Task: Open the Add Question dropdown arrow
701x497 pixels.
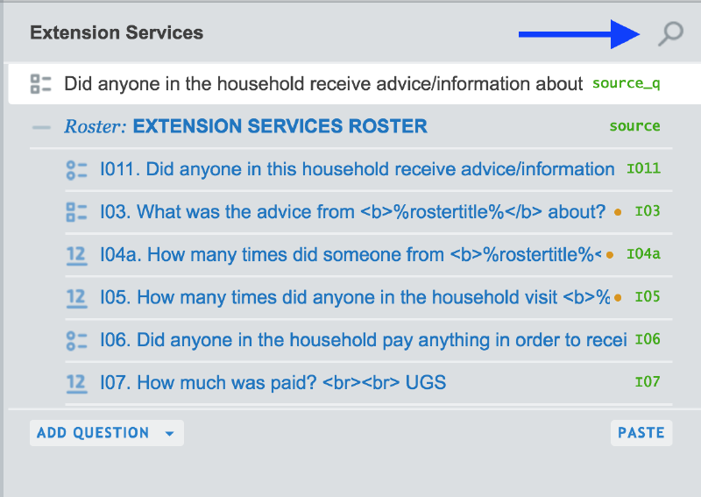Action: click(169, 433)
